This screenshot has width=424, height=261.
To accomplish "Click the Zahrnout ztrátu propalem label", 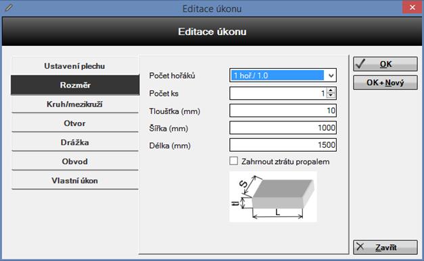I will coord(285,162).
